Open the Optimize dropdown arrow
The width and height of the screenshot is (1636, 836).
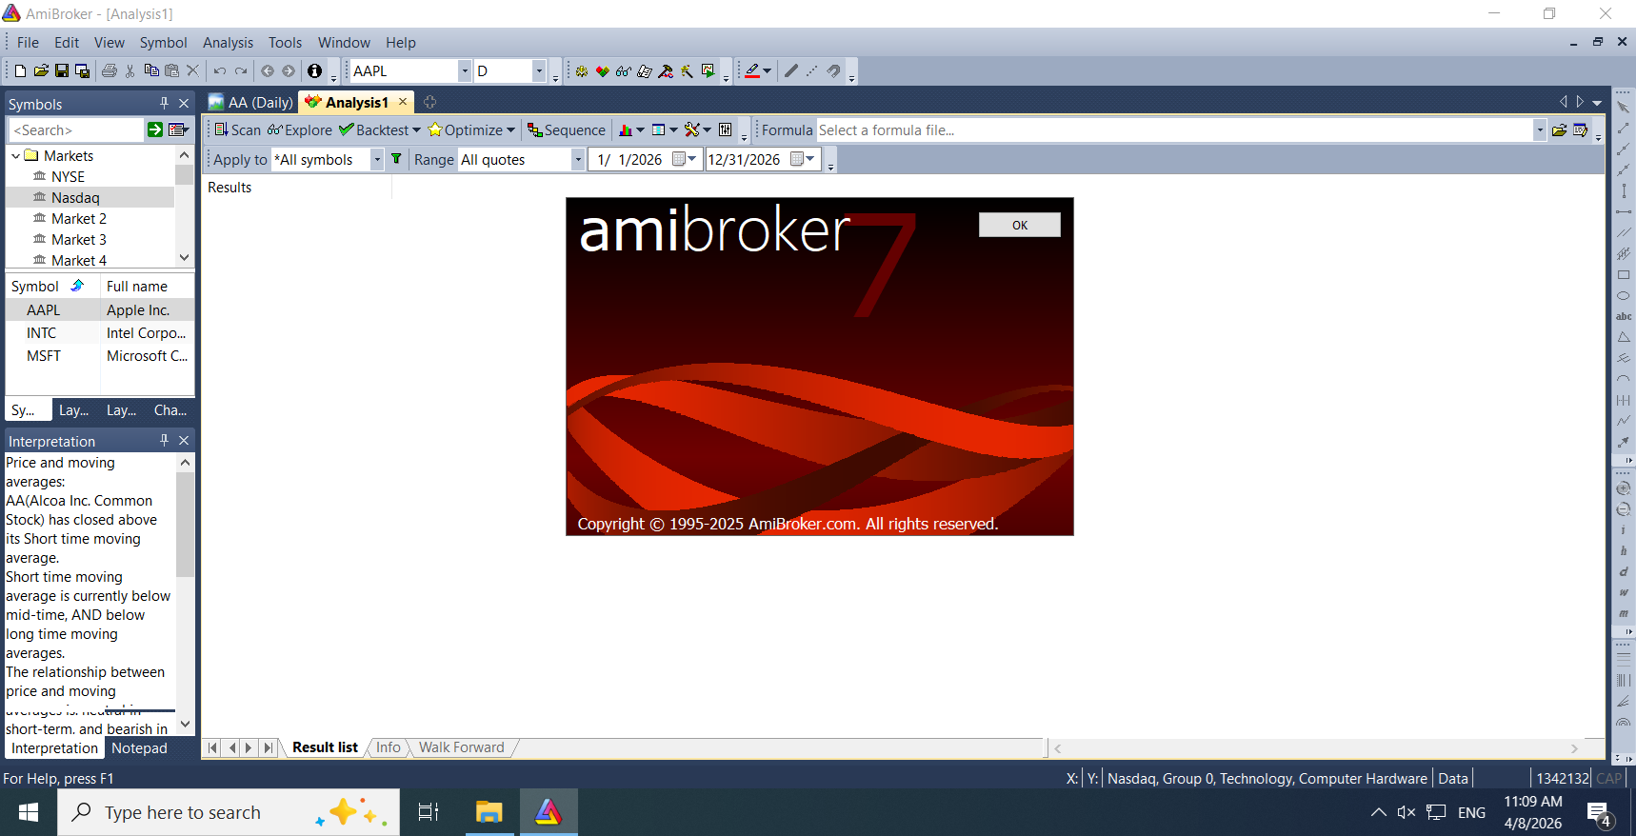510,130
